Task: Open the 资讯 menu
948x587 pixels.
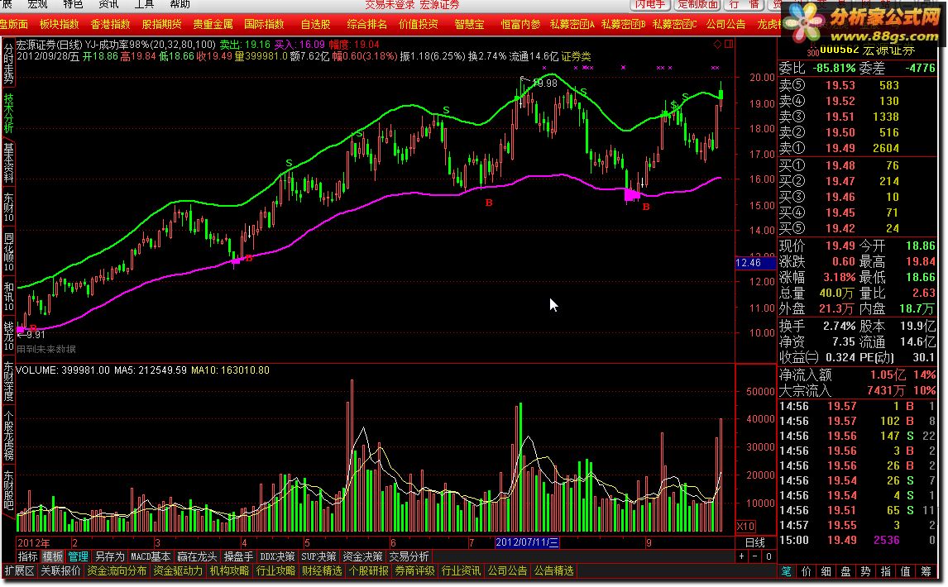Action: coord(108,4)
